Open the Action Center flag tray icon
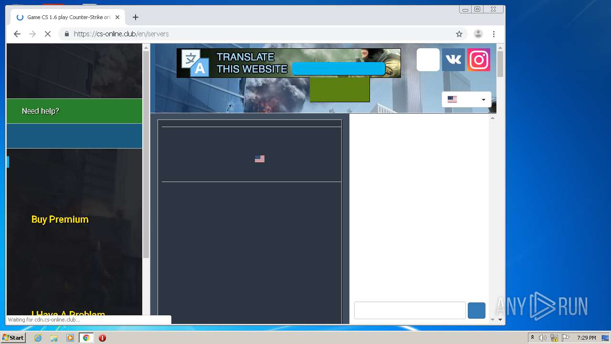 [566, 338]
